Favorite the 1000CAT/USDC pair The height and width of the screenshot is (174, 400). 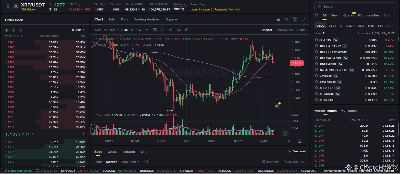tap(316, 46)
